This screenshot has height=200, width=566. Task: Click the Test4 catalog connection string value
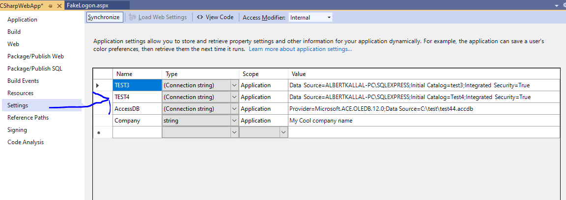pyautogui.click(x=424, y=97)
